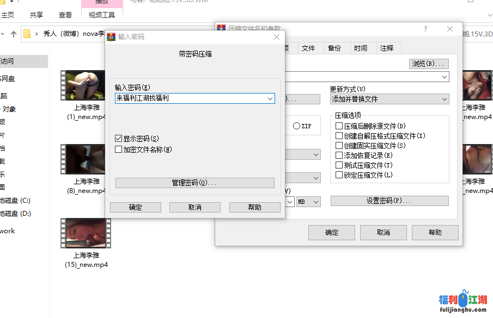493x318 pixels.
Task: Expand the password field dropdown arrow
Action: coord(270,99)
